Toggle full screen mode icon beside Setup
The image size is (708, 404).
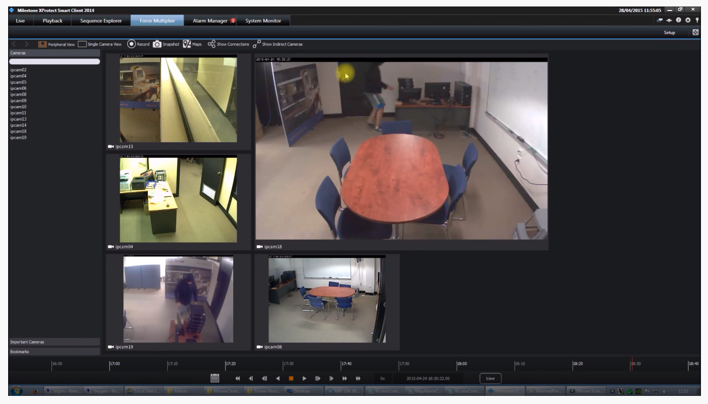[x=696, y=32]
